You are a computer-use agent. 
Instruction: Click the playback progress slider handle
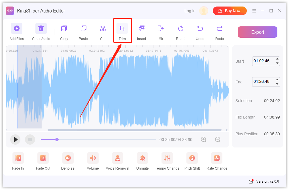57,140
